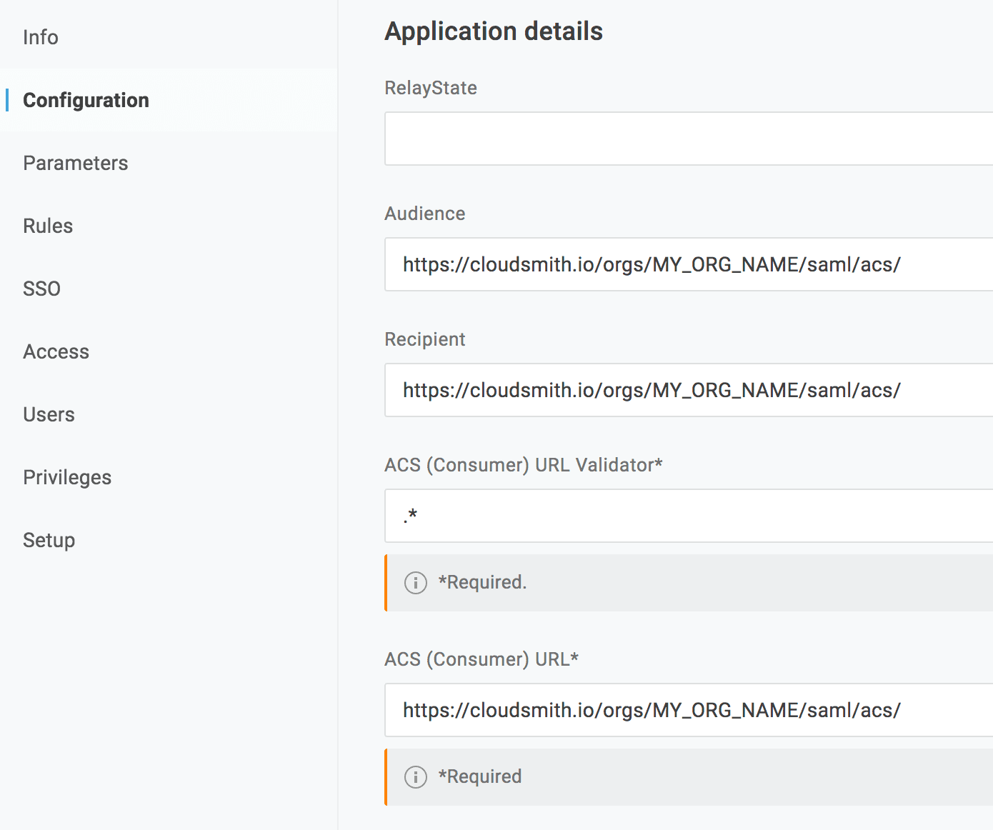Click the Recipient field label
The image size is (993, 830).
coord(424,339)
